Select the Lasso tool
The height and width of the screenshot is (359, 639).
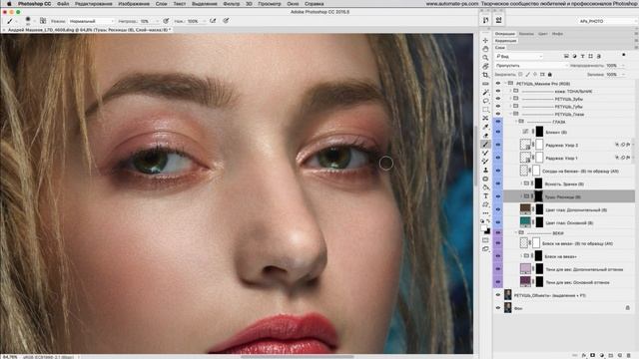(x=485, y=101)
